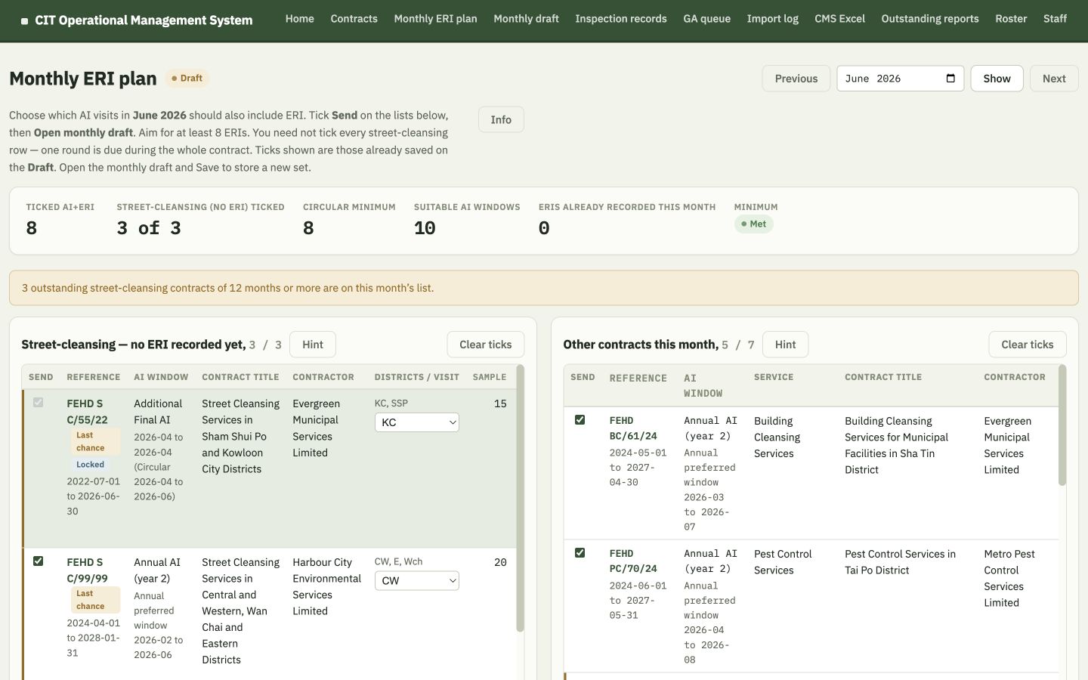
Task: Open Inspection records page
Action: point(620,19)
